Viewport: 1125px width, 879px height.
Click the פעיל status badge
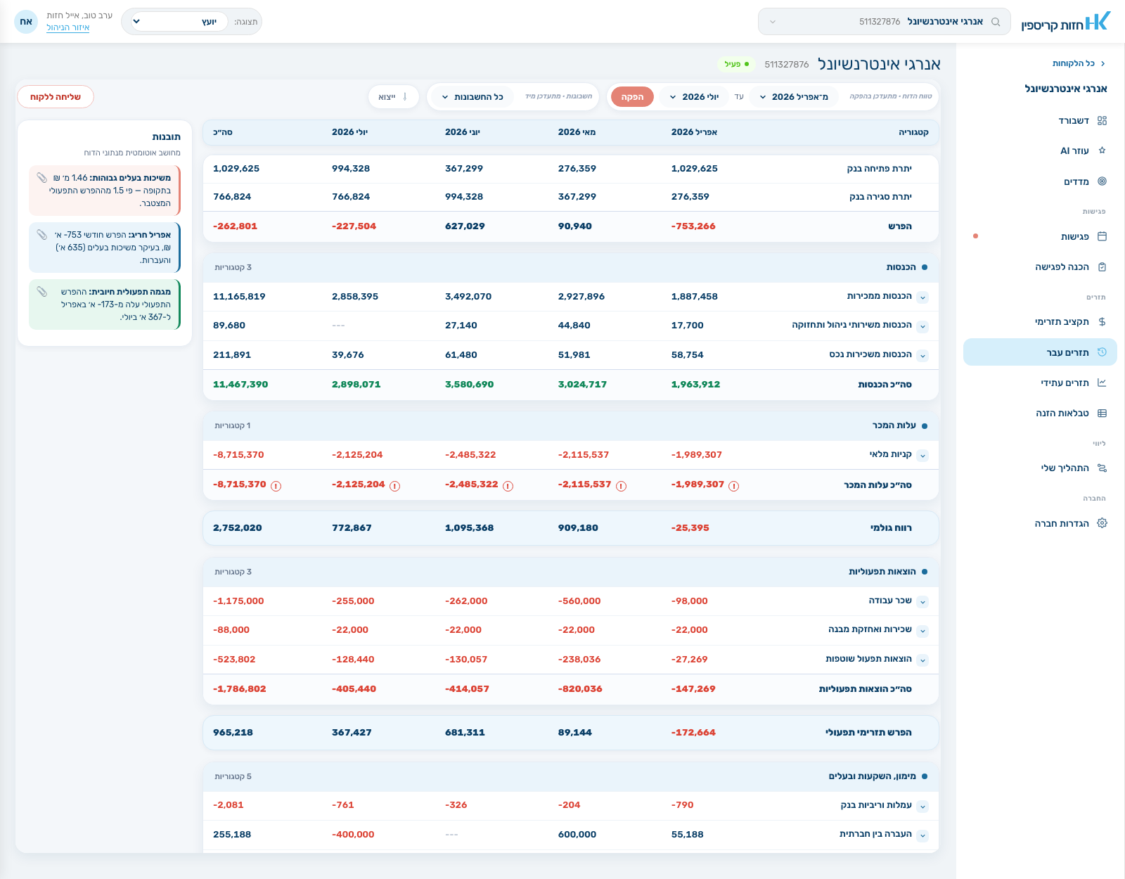[x=736, y=64]
